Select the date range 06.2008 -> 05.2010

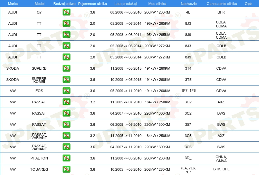[126, 124]
